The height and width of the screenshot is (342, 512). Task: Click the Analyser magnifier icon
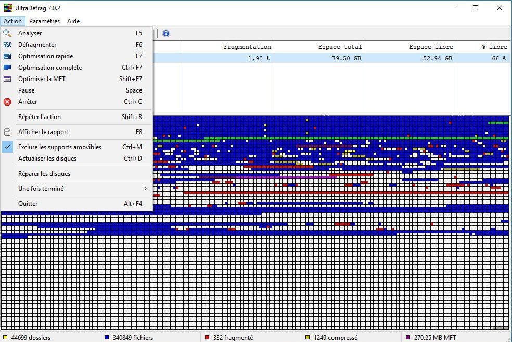pos(7,33)
